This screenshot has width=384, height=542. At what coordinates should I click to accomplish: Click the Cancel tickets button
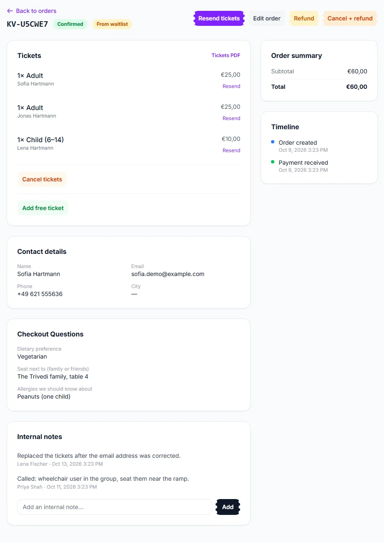42,179
